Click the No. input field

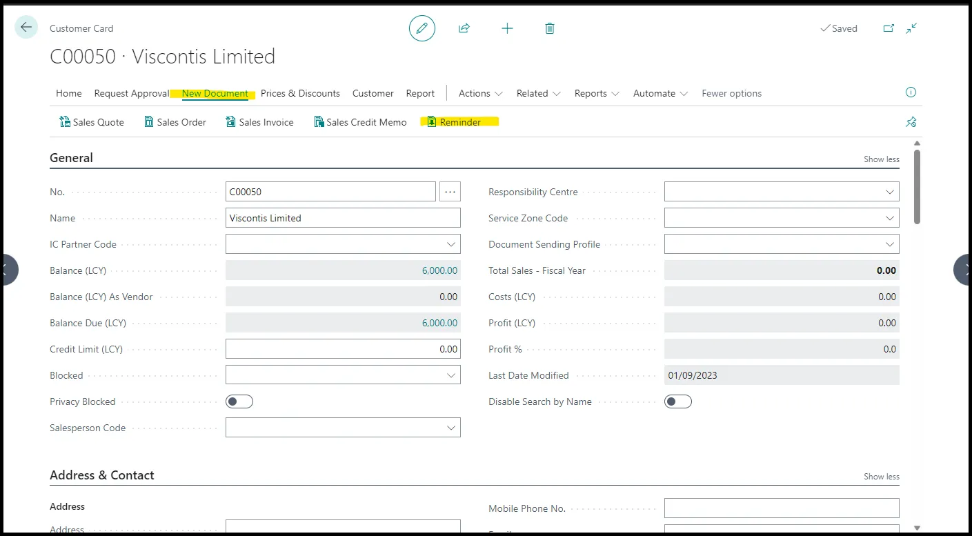pyautogui.click(x=330, y=192)
